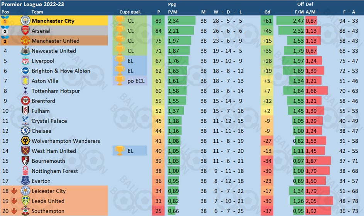364x216 pixels.
Task: Click the first place gold medal icon
Action: (x=5, y=20)
